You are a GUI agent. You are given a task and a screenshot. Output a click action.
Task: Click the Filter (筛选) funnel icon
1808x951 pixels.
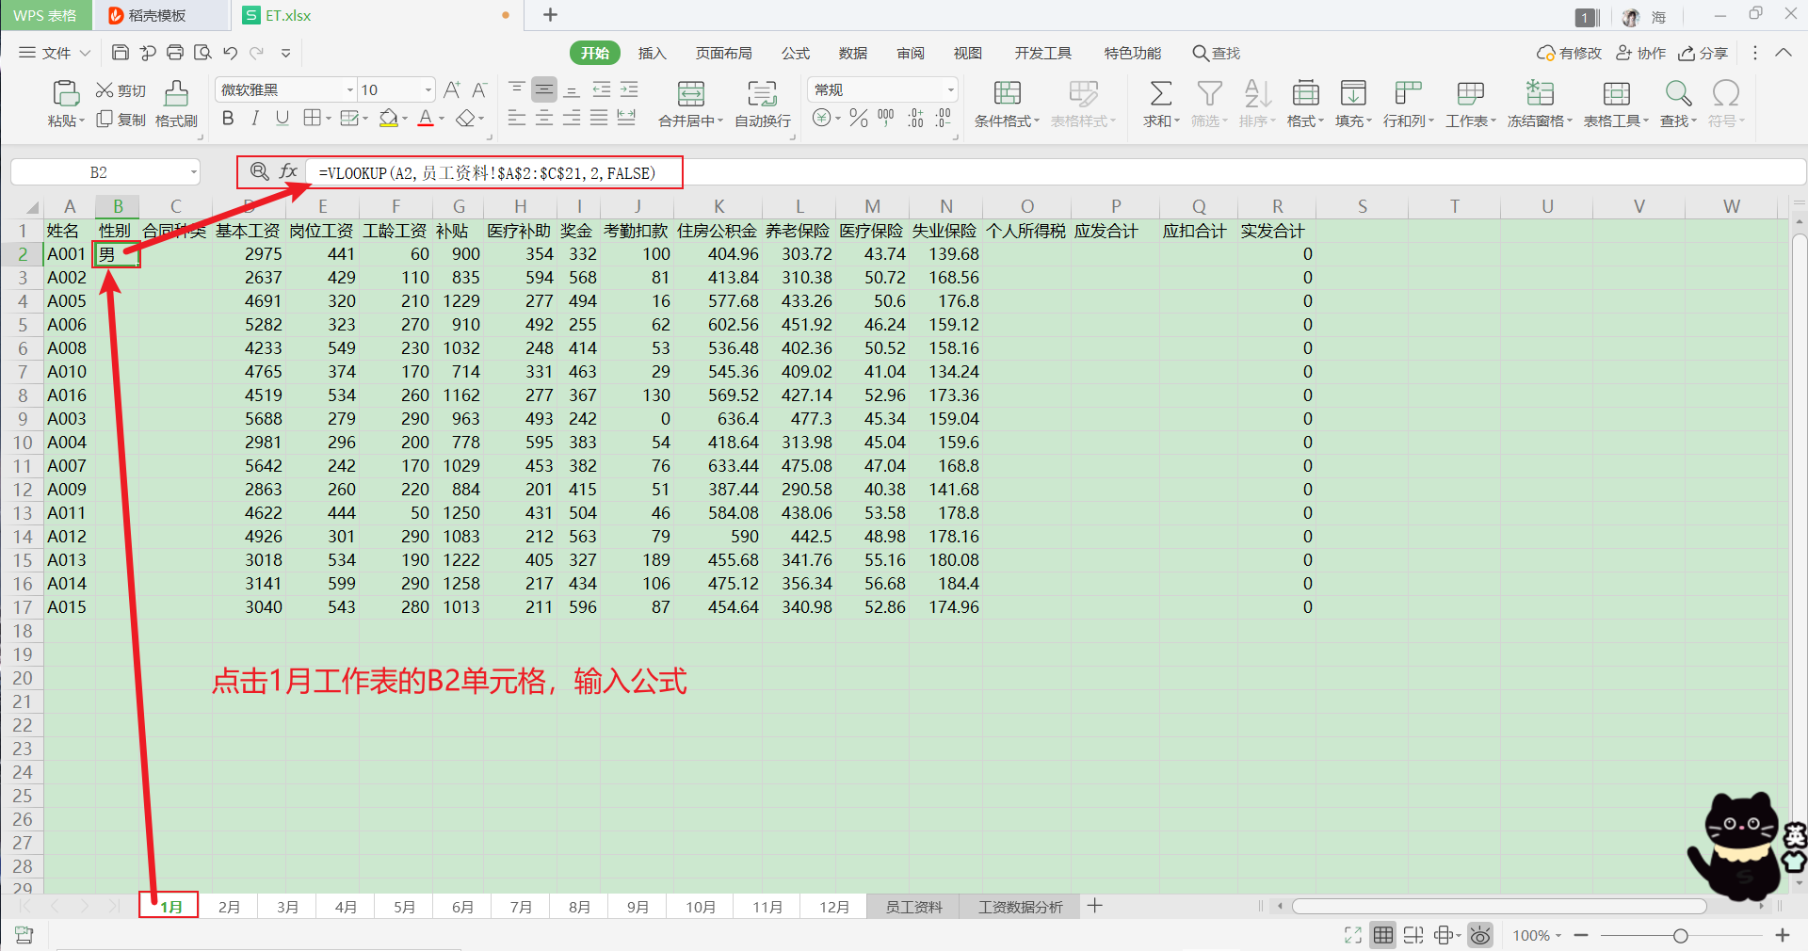[1209, 93]
